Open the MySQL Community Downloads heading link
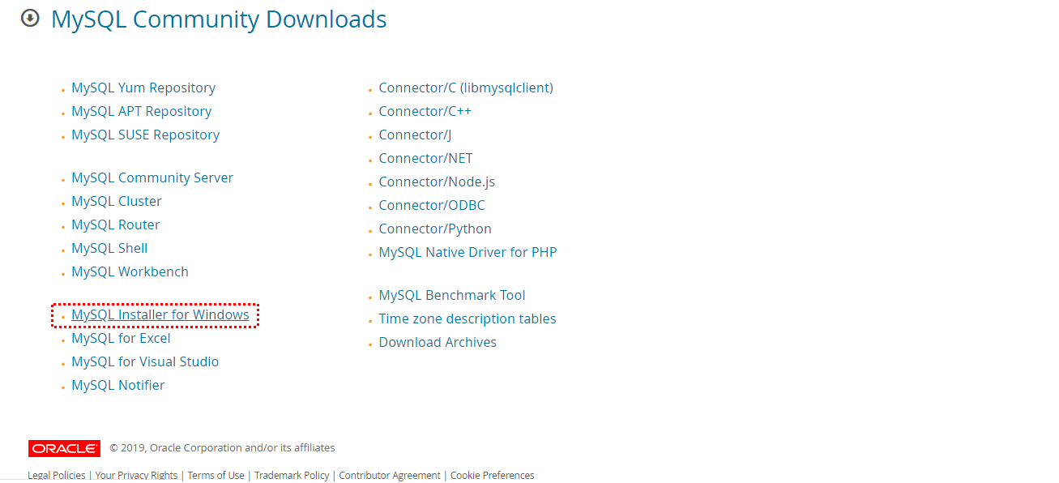This screenshot has height=483, width=1059. [219, 19]
